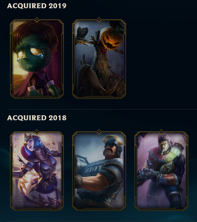197x222 pixels.
Task: Click the diamond ornament above the scarecrow card
Action: [x=99, y=19]
